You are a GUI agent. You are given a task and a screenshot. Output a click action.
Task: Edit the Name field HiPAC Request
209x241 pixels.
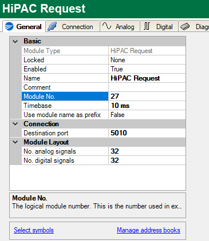click(147, 78)
